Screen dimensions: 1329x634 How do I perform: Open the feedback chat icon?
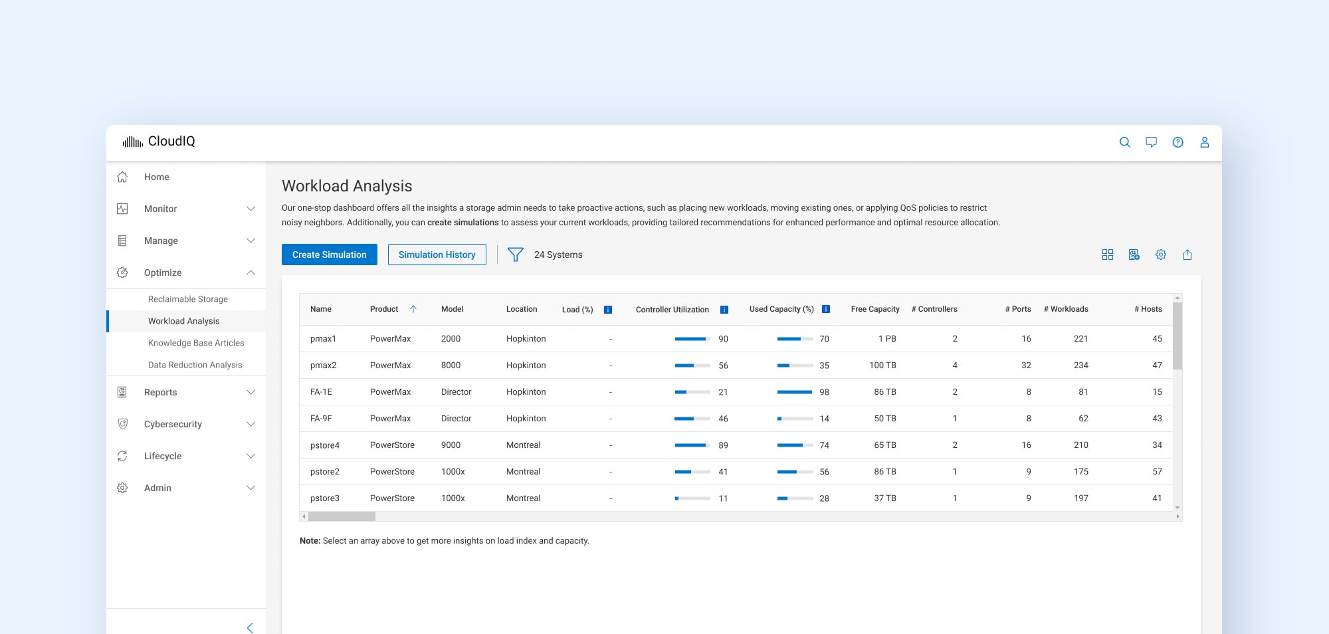coord(1151,142)
